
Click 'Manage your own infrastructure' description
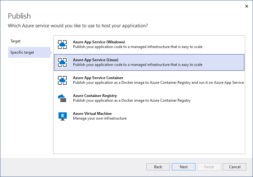point(100,118)
